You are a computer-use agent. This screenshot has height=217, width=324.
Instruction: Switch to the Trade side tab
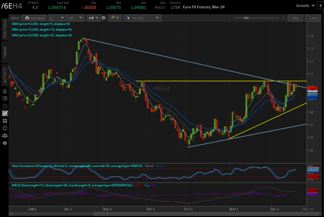pyautogui.click(x=5, y=52)
